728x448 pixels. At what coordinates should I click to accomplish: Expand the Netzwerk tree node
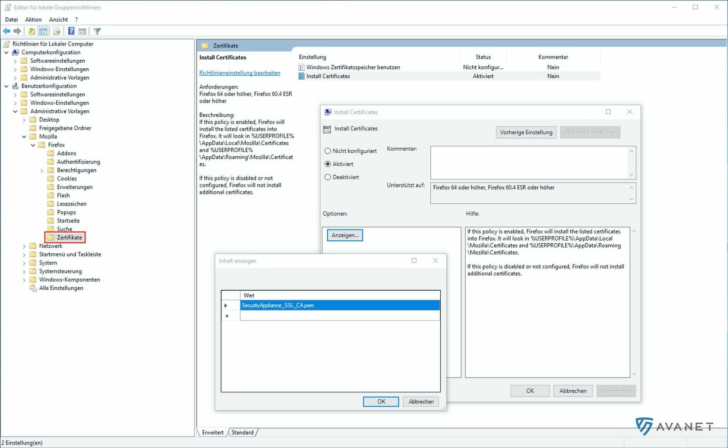(x=24, y=246)
